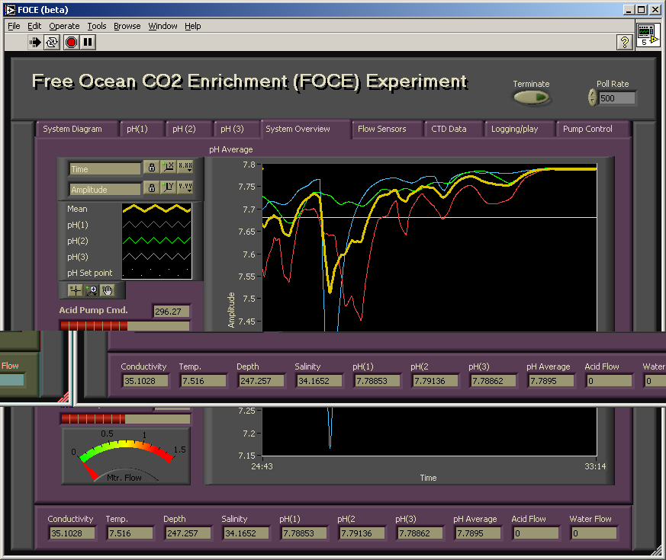
Task: Click the pH(1) red plot legend swatch
Action: [156, 225]
